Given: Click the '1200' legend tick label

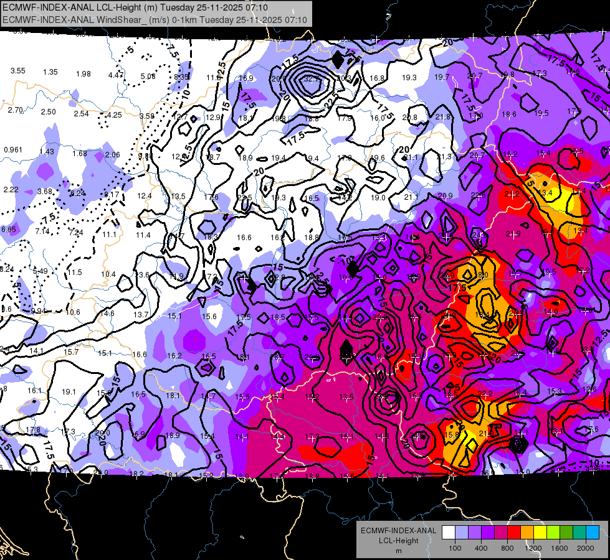Looking at the screenshot, I should (533, 548).
